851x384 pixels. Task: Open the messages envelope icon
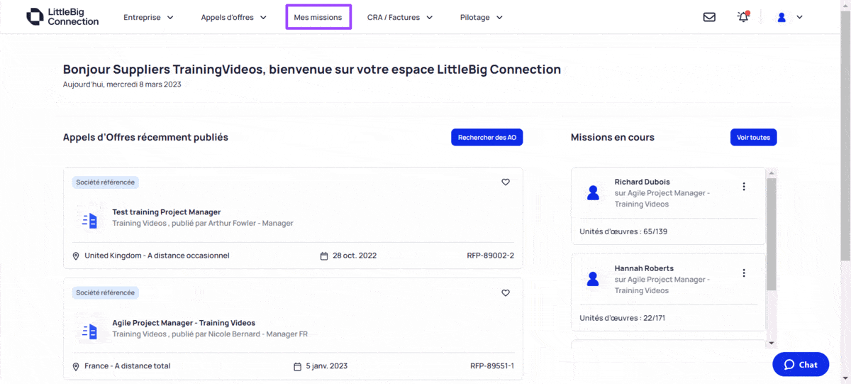coord(709,17)
